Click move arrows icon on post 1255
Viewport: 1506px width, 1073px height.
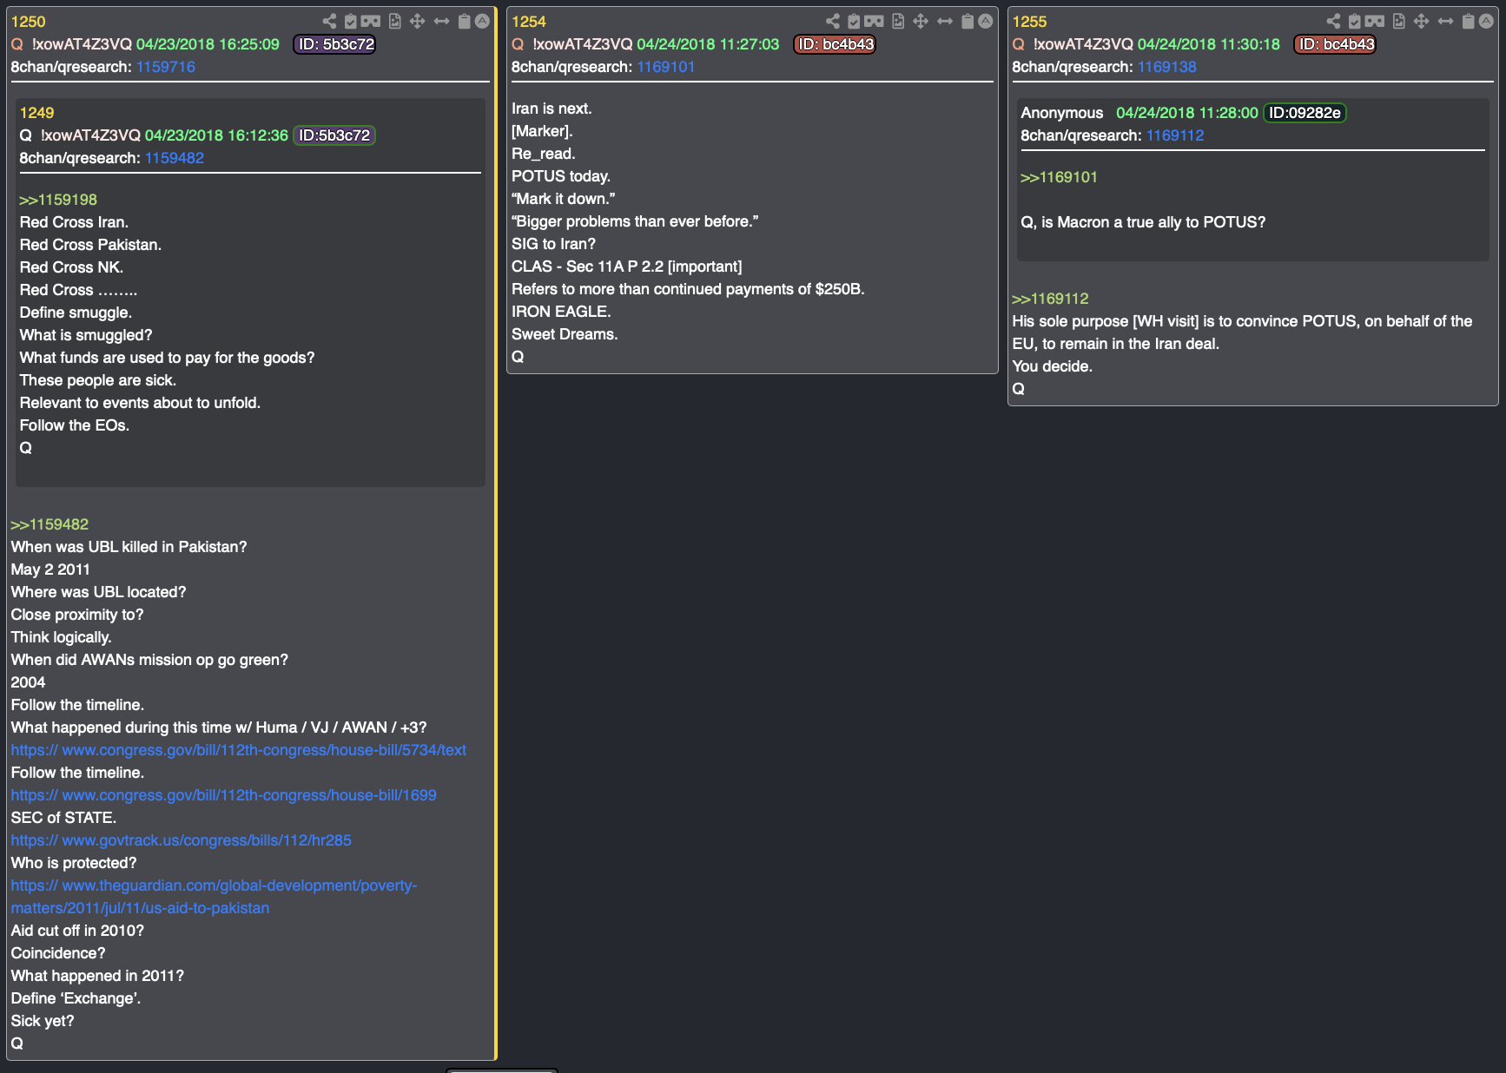coord(1421,22)
